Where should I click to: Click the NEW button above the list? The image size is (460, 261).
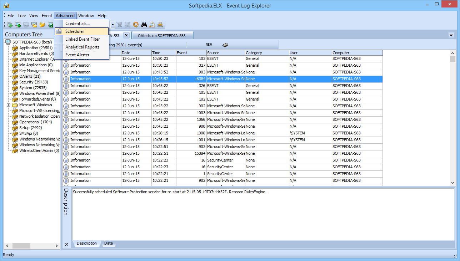[x=209, y=45]
